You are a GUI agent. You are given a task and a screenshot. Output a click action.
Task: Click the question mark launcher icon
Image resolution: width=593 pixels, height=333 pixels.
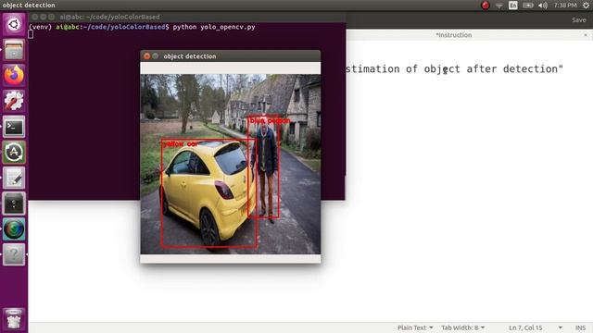click(14, 254)
